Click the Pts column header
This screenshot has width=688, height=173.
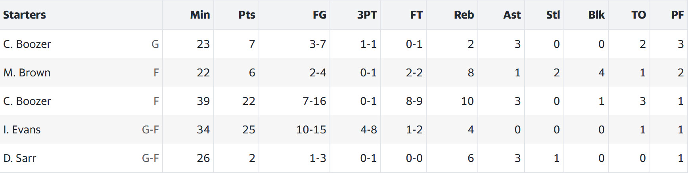[x=247, y=15]
